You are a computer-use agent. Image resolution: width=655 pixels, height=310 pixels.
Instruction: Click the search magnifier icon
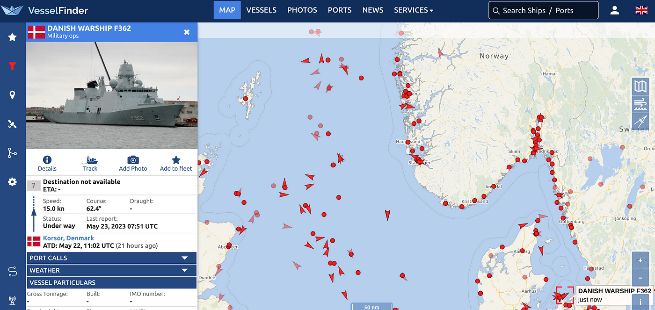coord(496,10)
